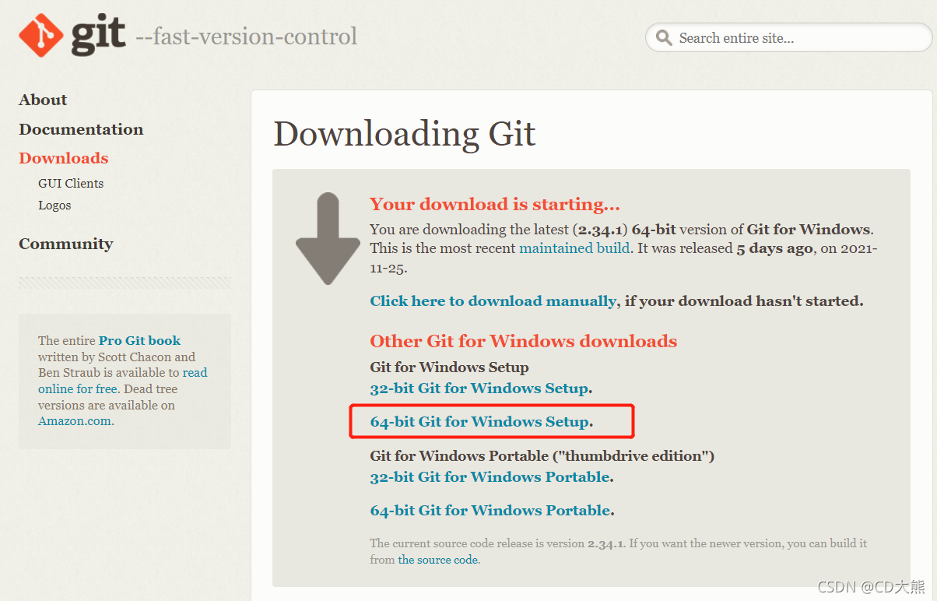Open GUI Clients submenu item

(x=71, y=184)
